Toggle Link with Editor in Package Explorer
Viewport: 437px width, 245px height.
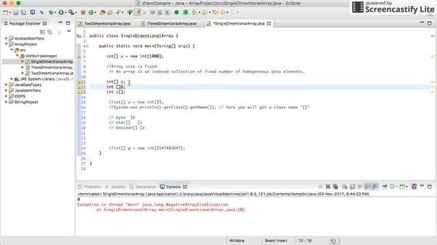click(x=50, y=32)
